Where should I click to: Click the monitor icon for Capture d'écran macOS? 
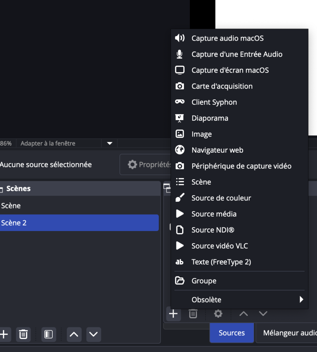[x=179, y=70]
